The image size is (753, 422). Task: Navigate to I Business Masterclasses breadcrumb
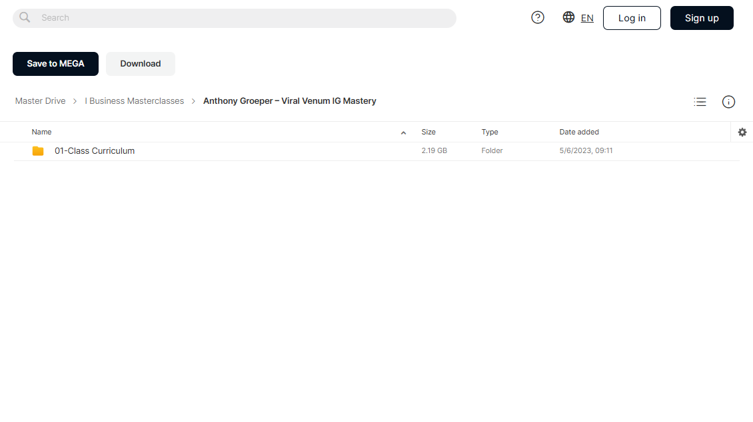135,101
